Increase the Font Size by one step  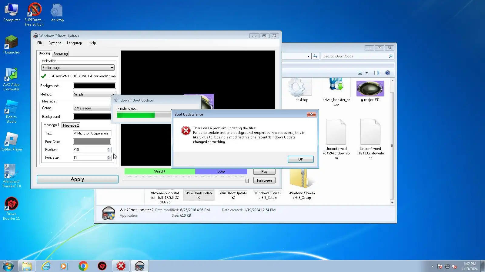[x=109, y=156]
